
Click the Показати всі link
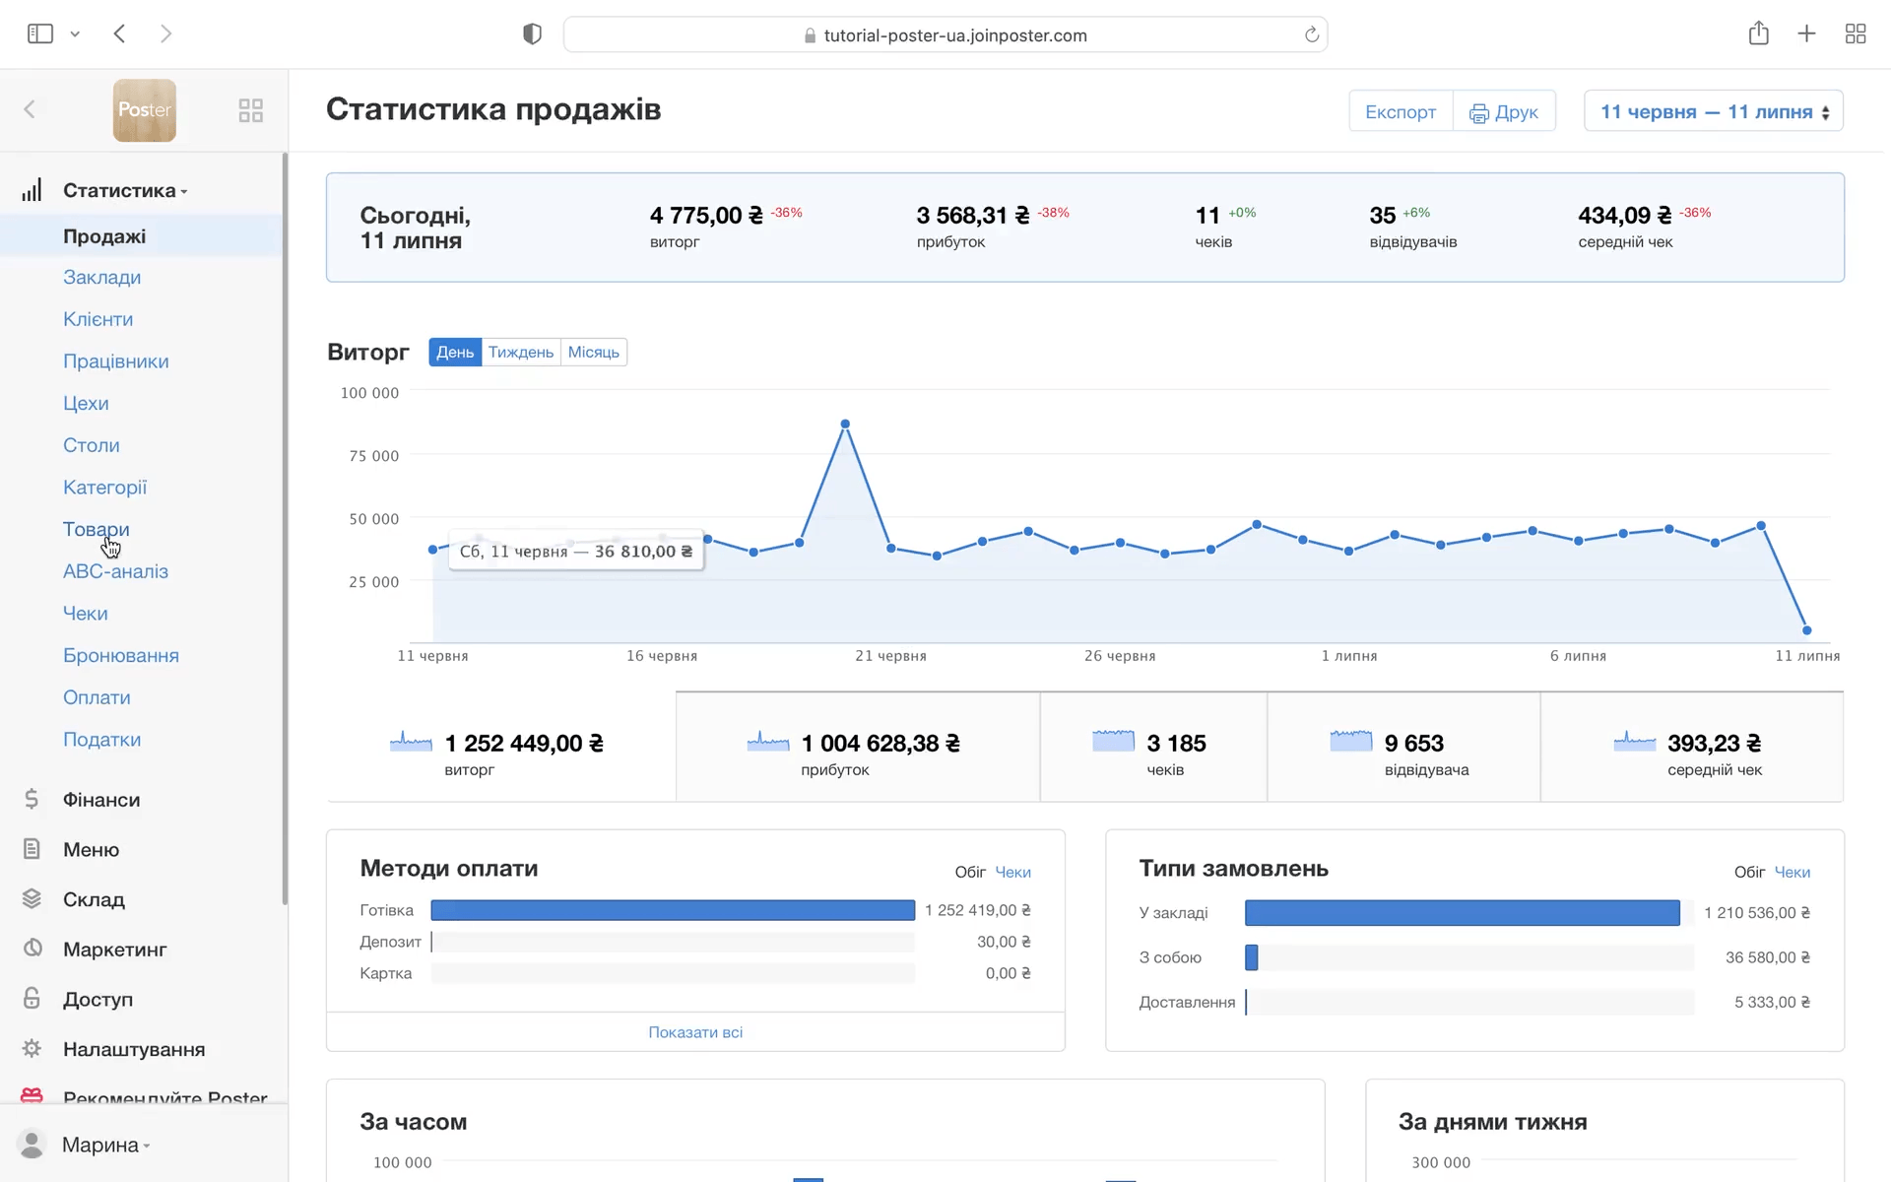(695, 1032)
